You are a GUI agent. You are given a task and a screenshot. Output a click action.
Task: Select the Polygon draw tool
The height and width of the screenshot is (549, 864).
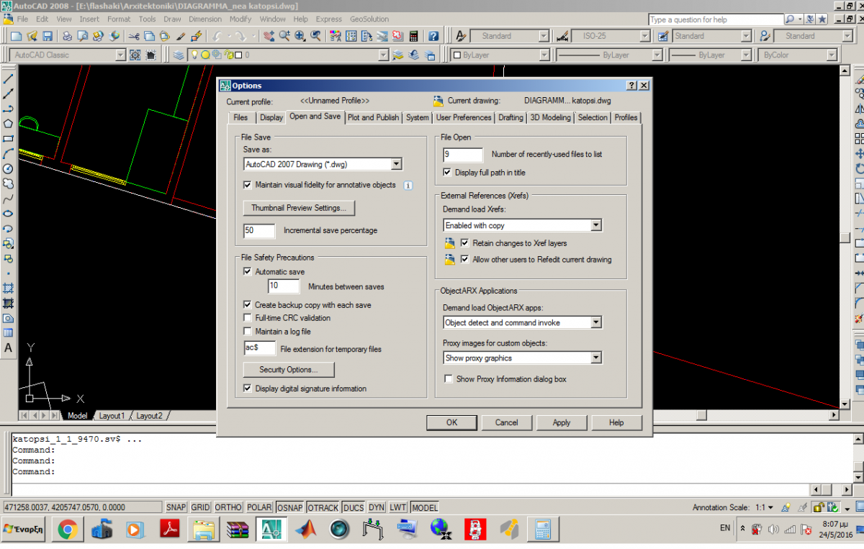pyautogui.click(x=8, y=123)
